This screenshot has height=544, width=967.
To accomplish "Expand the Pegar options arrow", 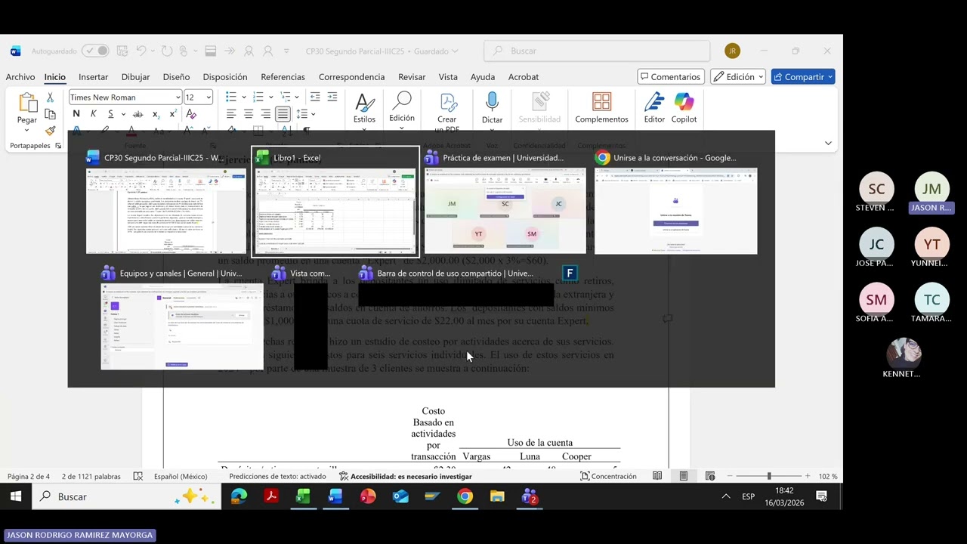I will 27,130.
